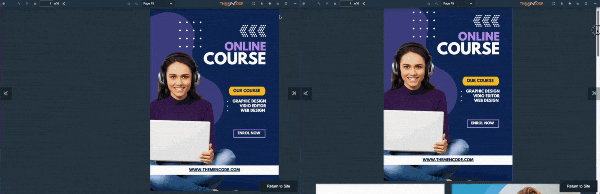The width and height of the screenshot is (600, 194).
Task: Toggle the sidebar in the right viewer
Action: 303,4
